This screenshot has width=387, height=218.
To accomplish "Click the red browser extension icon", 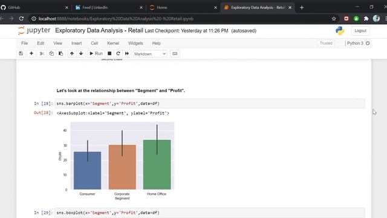I will [x=346, y=19].
